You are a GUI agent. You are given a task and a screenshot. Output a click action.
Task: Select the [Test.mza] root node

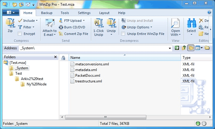[18, 63]
